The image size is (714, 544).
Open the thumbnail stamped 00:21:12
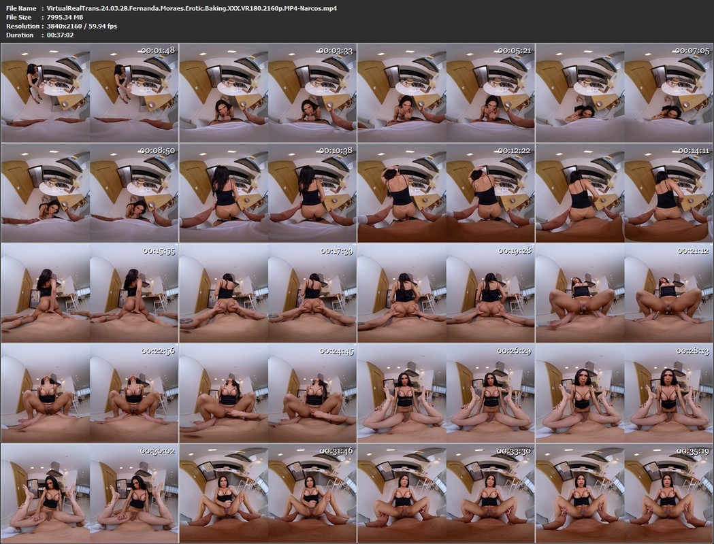click(x=624, y=293)
